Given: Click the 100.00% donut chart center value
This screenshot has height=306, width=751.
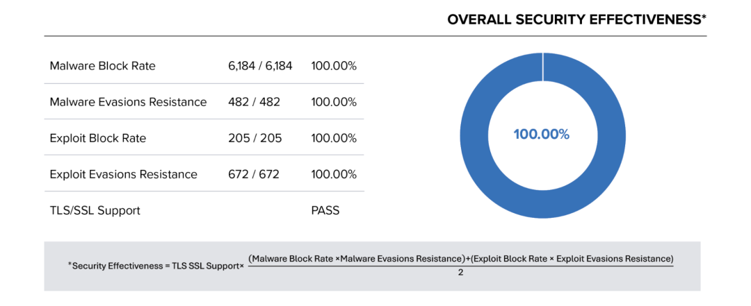Looking at the screenshot, I should [541, 135].
